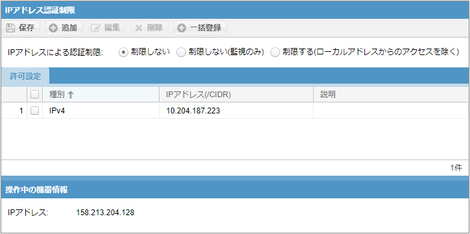Viewport: 470px width, 234px height.
Task: Click the IPアドレス(/CIDR) column header
Action: pyautogui.click(x=236, y=95)
